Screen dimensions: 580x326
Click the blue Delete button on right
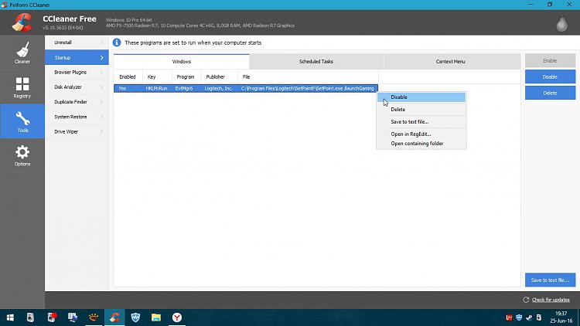click(550, 93)
